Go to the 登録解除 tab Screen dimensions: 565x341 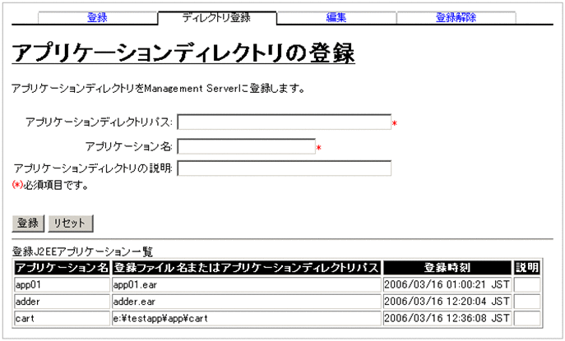[x=456, y=17]
